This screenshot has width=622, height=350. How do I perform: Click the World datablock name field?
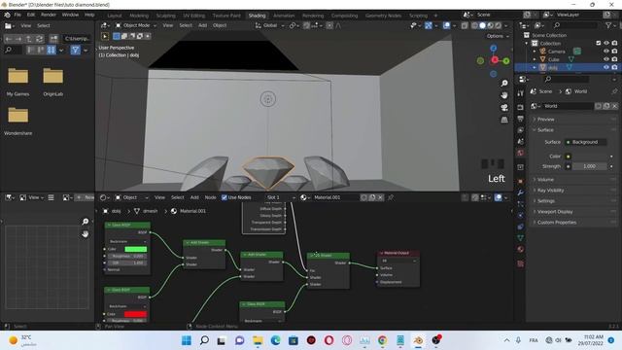click(568, 106)
